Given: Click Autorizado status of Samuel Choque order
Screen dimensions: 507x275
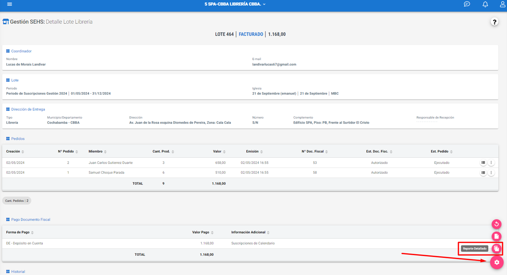Looking at the screenshot, I should click(x=379, y=172).
